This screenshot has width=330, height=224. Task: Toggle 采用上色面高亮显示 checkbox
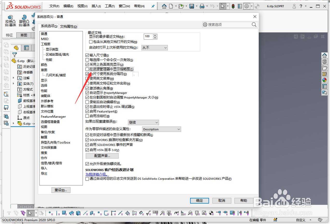pos(87,64)
